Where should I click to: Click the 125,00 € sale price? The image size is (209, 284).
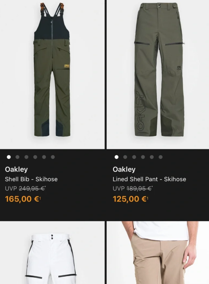point(131,199)
